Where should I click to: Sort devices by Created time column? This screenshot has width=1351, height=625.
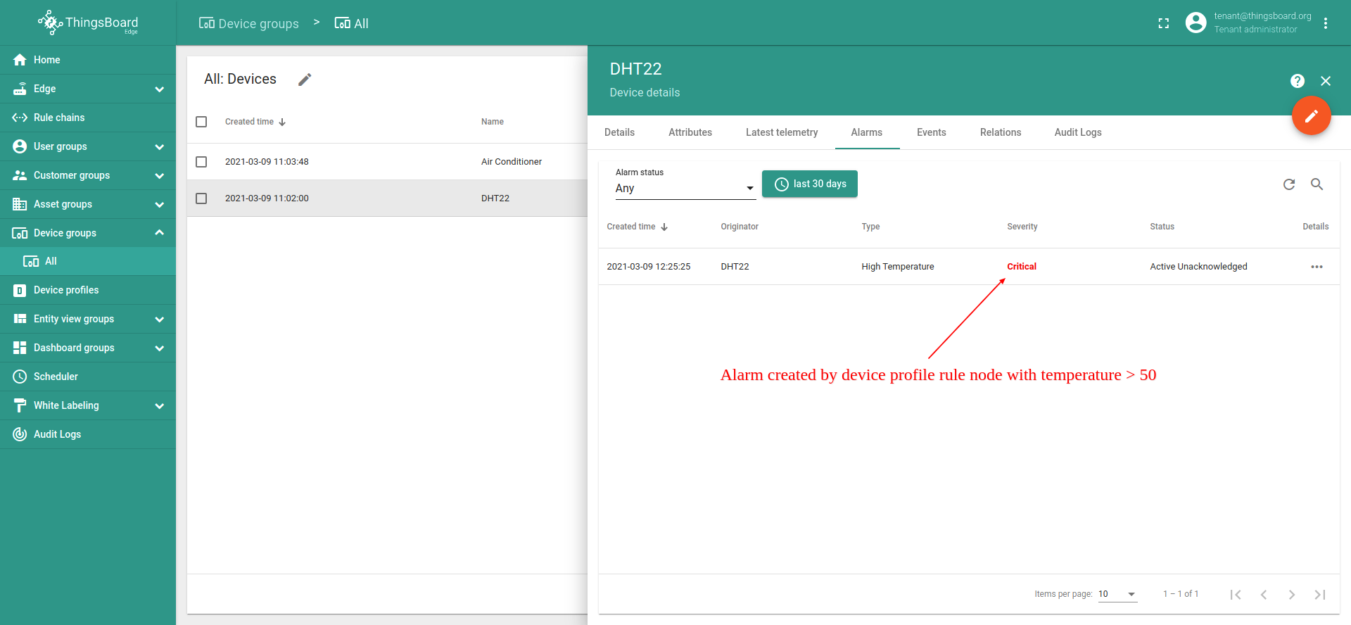[255, 122]
